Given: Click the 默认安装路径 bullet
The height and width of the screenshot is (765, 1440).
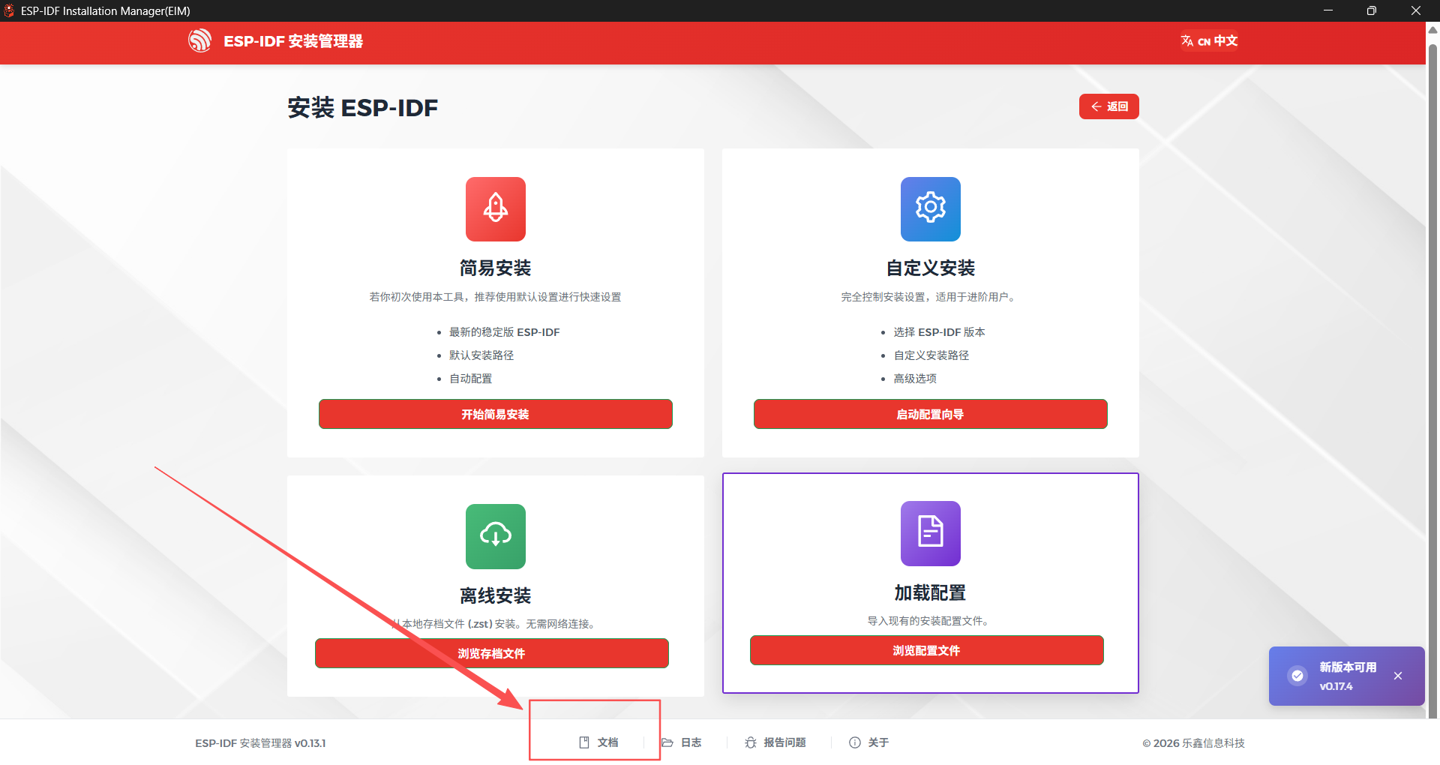Looking at the screenshot, I should (x=481, y=355).
